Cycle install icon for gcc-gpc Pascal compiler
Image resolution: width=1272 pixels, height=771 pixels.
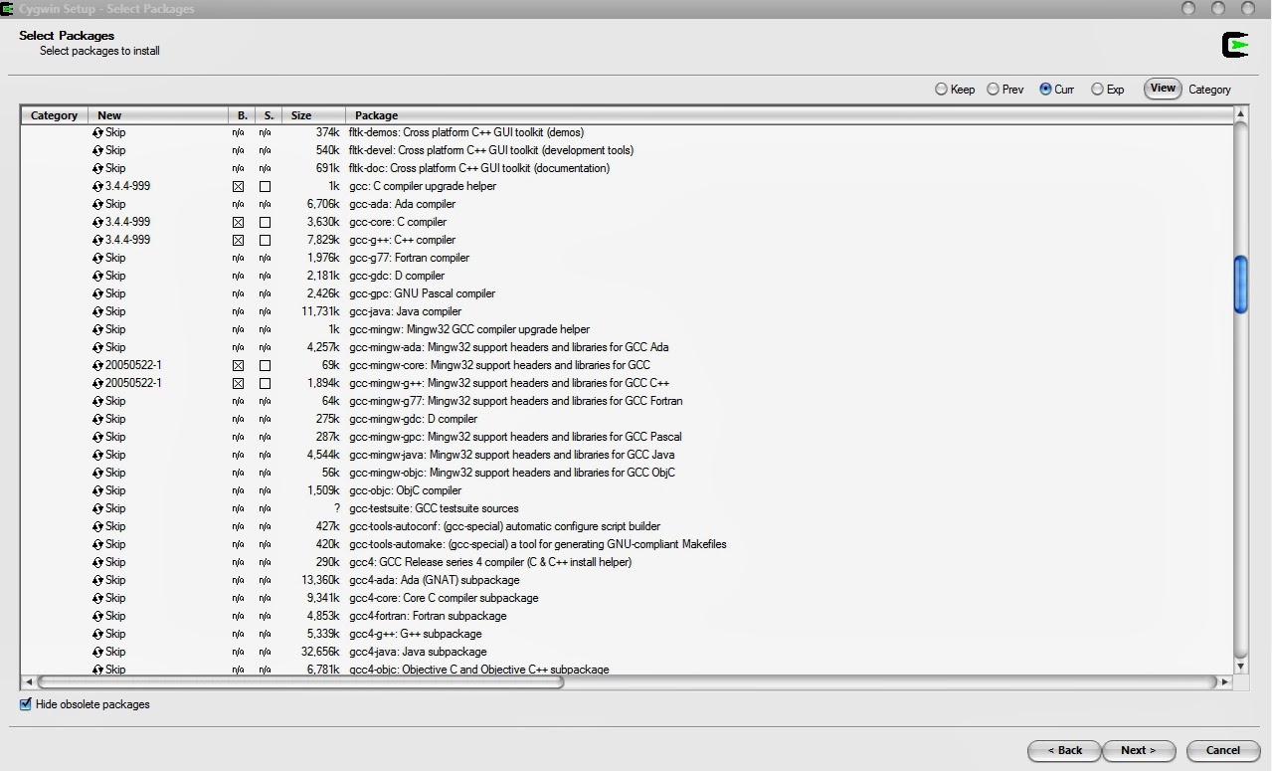[x=98, y=293]
